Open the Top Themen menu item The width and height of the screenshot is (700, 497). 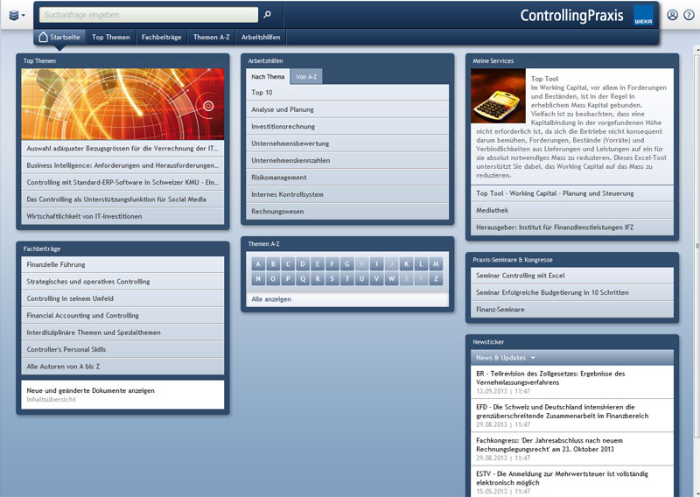[111, 37]
